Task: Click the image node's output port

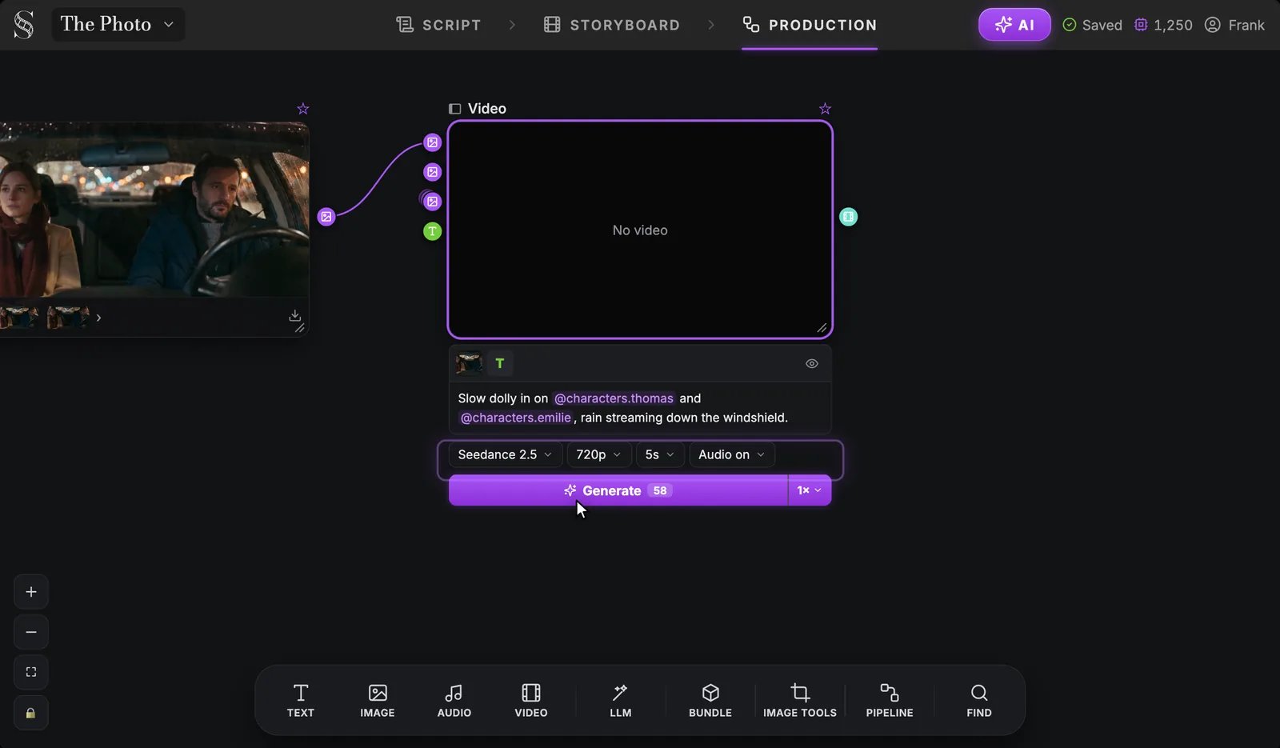Action: click(326, 217)
